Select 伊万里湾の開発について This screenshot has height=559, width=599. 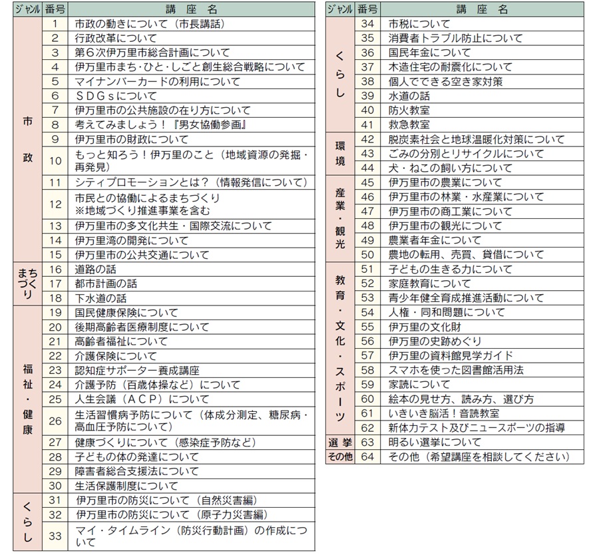tap(131, 241)
